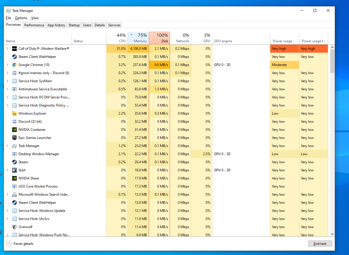
Task: Expand the Google Chrome (10) process group
Action: point(8,65)
